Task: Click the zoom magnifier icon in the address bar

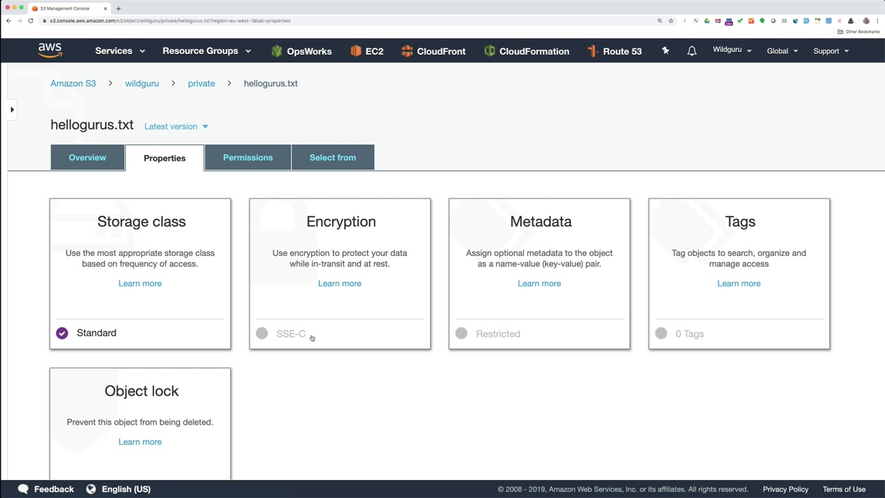Action: 660,21
